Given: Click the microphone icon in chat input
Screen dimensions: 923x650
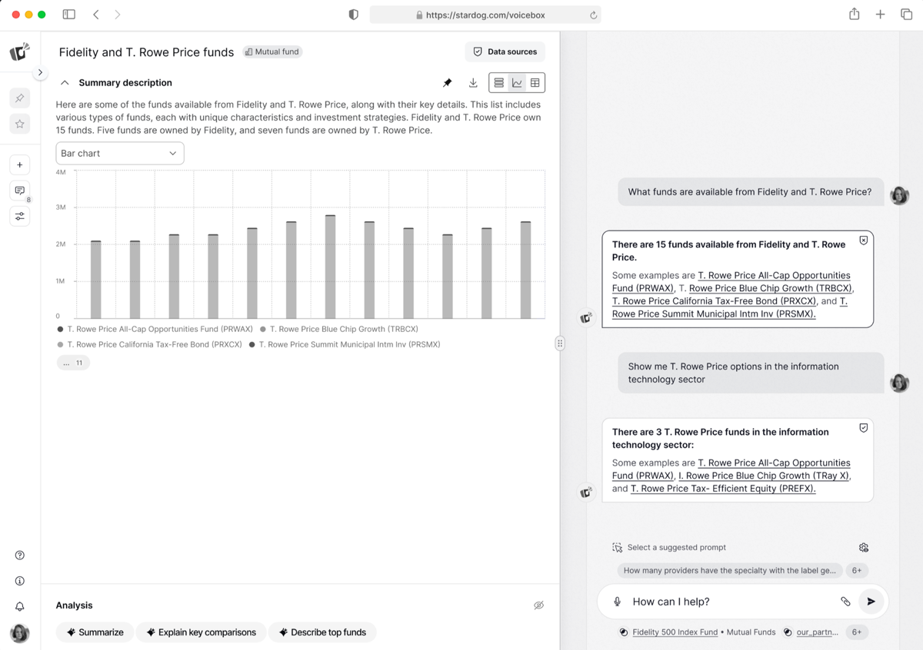Looking at the screenshot, I should (x=617, y=602).
